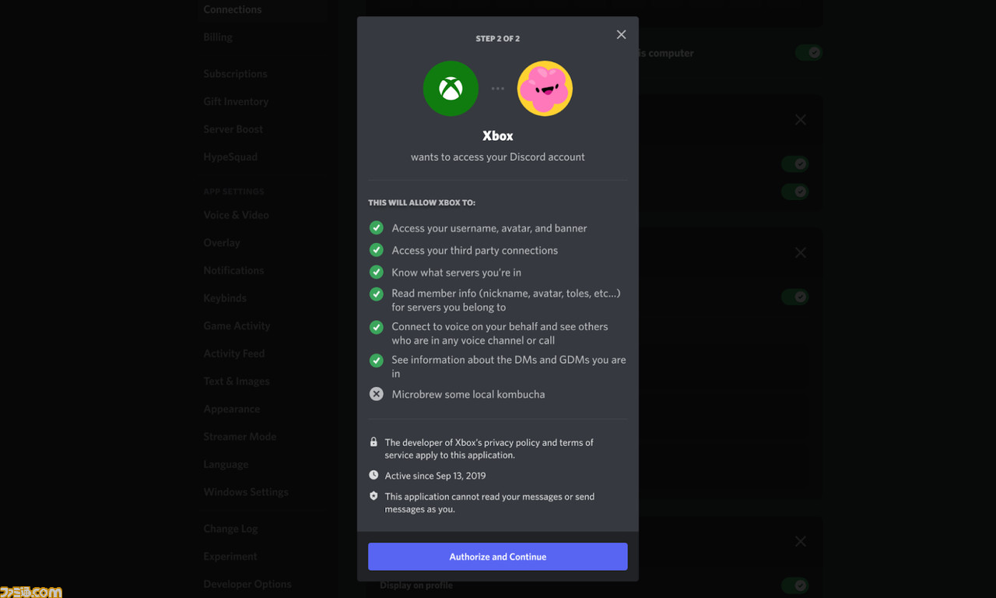Image resolution: width=996 pixels, height=598 pixels.
Task: Open Appearance settings
Action: [232, 409]
